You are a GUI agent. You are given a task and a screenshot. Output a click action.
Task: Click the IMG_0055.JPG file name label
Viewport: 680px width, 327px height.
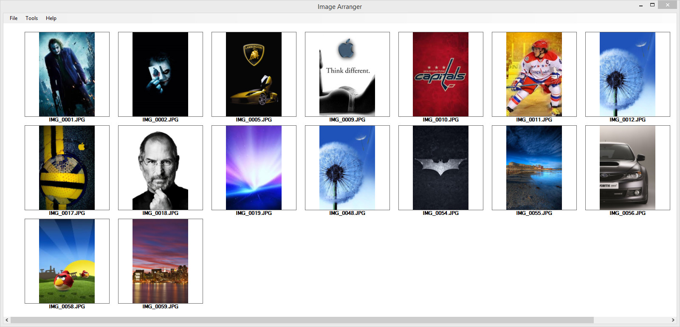pyautogui.click(x=534, y=213)
